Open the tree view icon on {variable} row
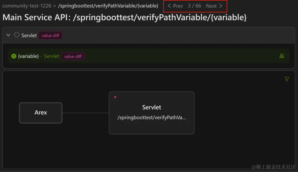Image resolution: width=298 pixels, height=172 pixels. [282, 56]
